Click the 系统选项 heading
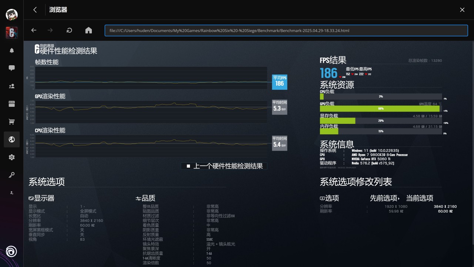Screen dimensions: 474x267 (x=47, y=182)
